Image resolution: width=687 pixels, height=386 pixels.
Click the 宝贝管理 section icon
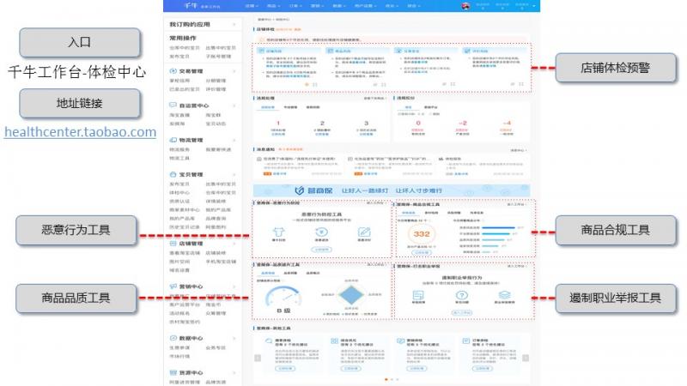coord(173,174)
